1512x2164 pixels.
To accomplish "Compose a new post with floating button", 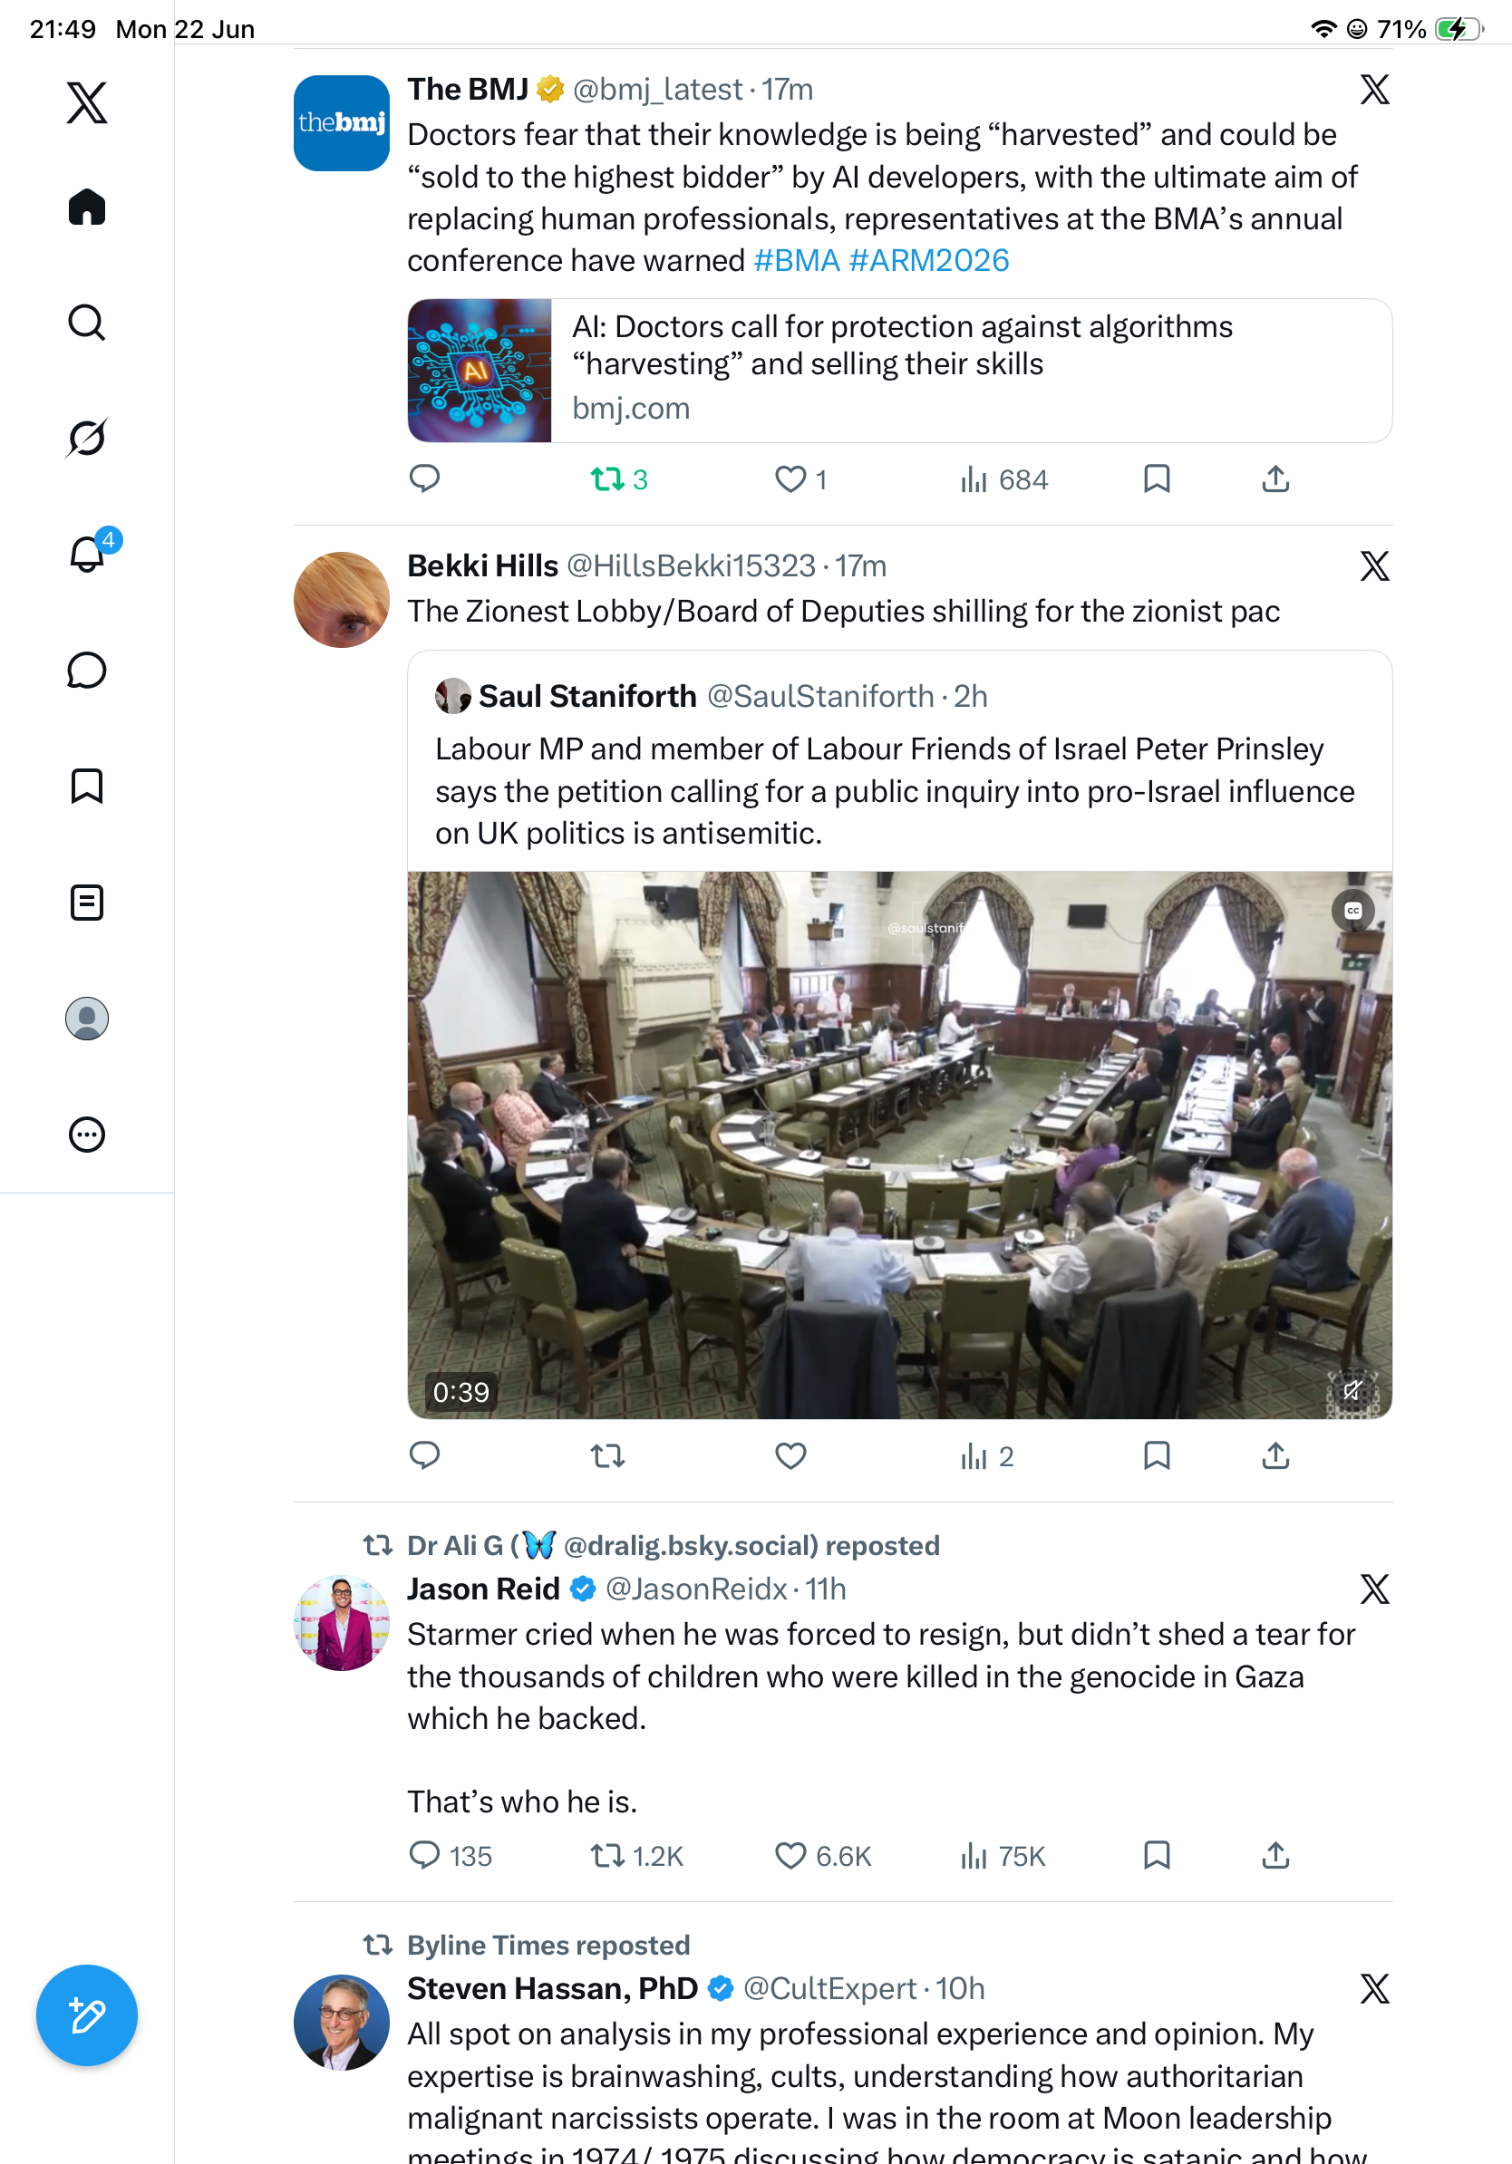I will pos(87,2015).
